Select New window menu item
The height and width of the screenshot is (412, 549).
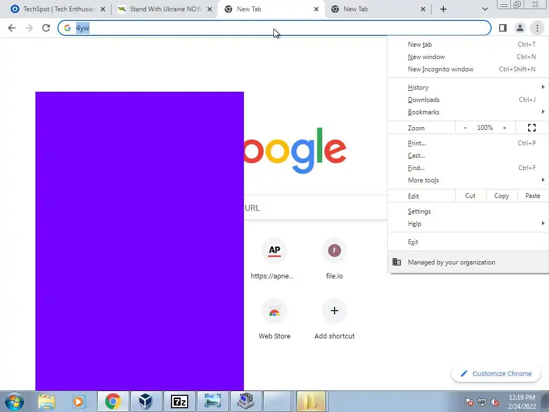468,57
